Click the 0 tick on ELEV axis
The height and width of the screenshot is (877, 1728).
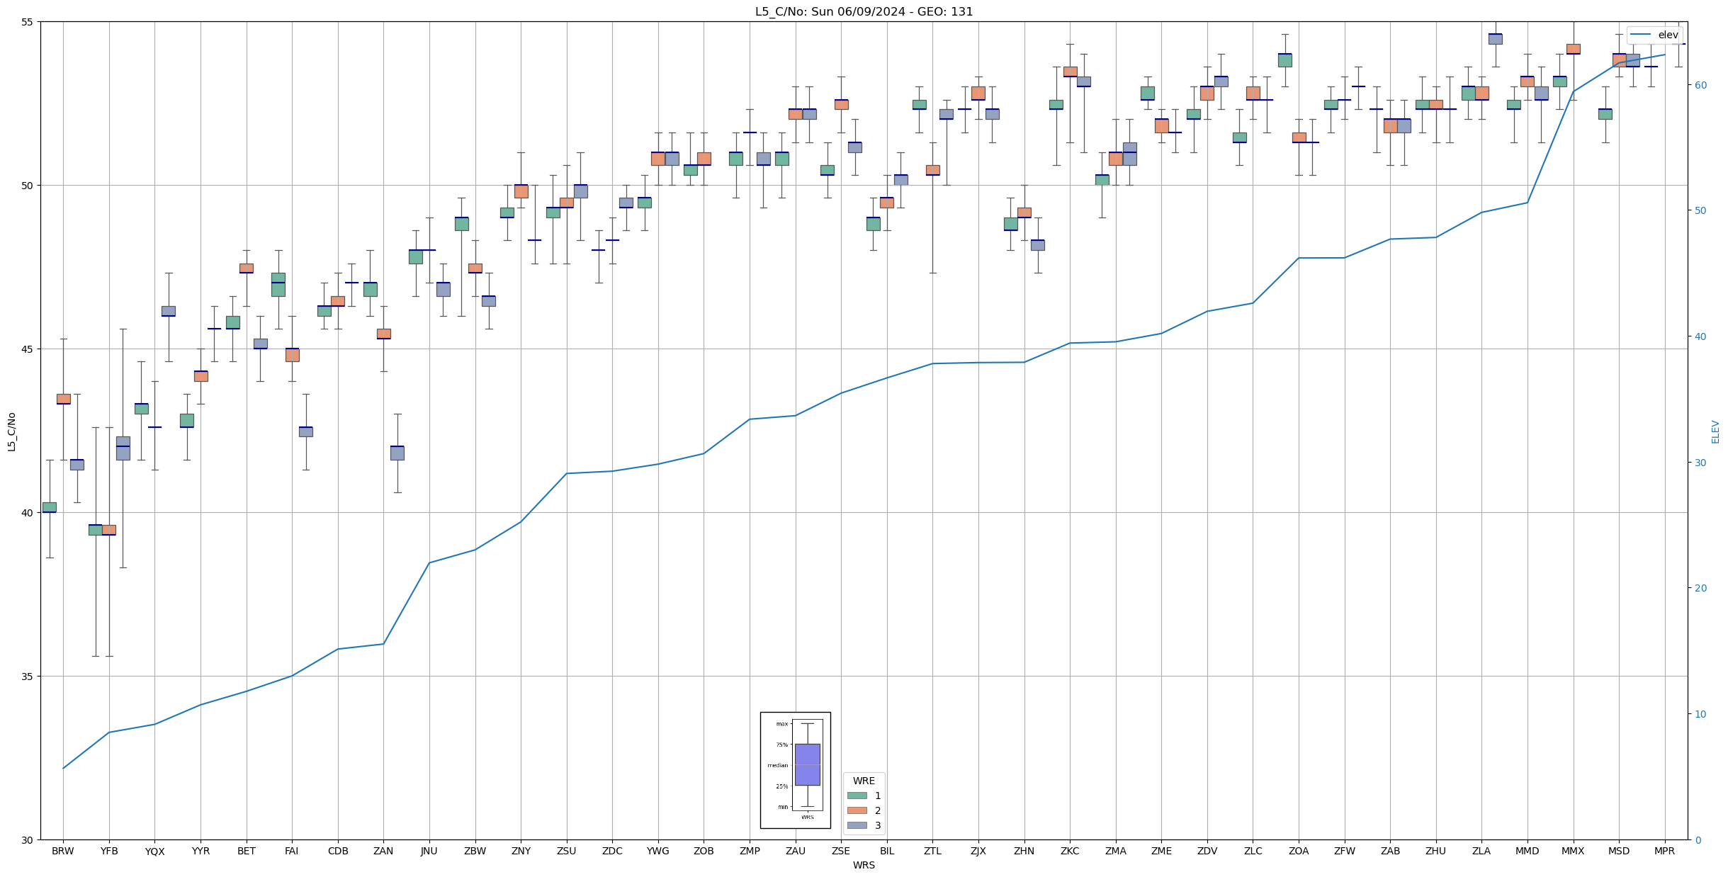tap(1698, 840)
